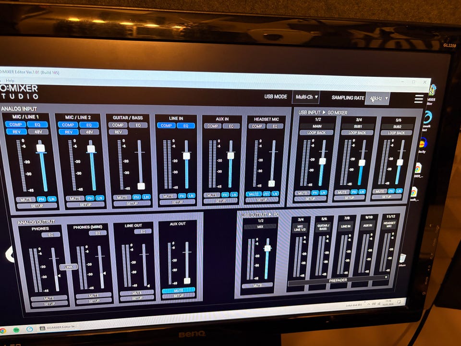461x346 pixels.
Task: Click the AUX OUT fader handle
Action: [x=187, y=281]
